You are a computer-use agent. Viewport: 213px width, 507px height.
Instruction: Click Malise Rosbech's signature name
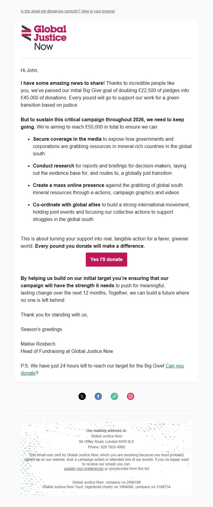(38, 344)
